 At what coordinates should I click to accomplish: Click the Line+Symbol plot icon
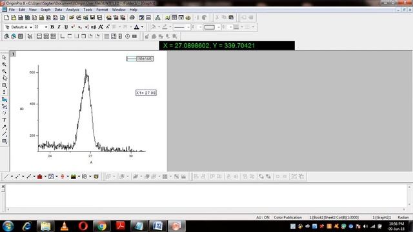28,177
